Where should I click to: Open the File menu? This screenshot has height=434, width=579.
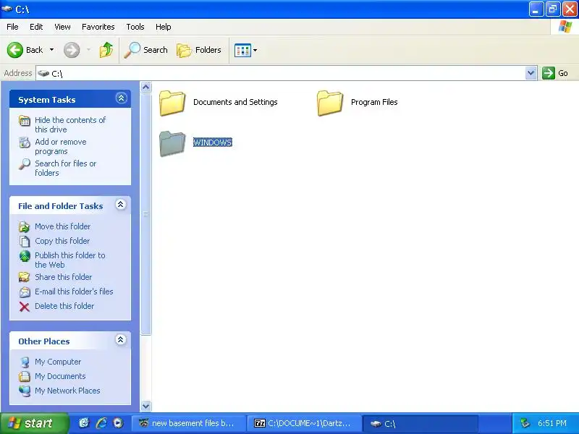click(x=12, y=27)
